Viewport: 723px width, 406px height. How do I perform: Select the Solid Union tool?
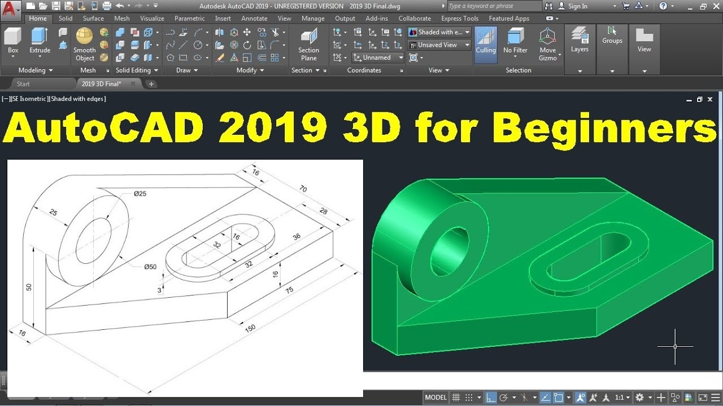(x=120, y=32)
